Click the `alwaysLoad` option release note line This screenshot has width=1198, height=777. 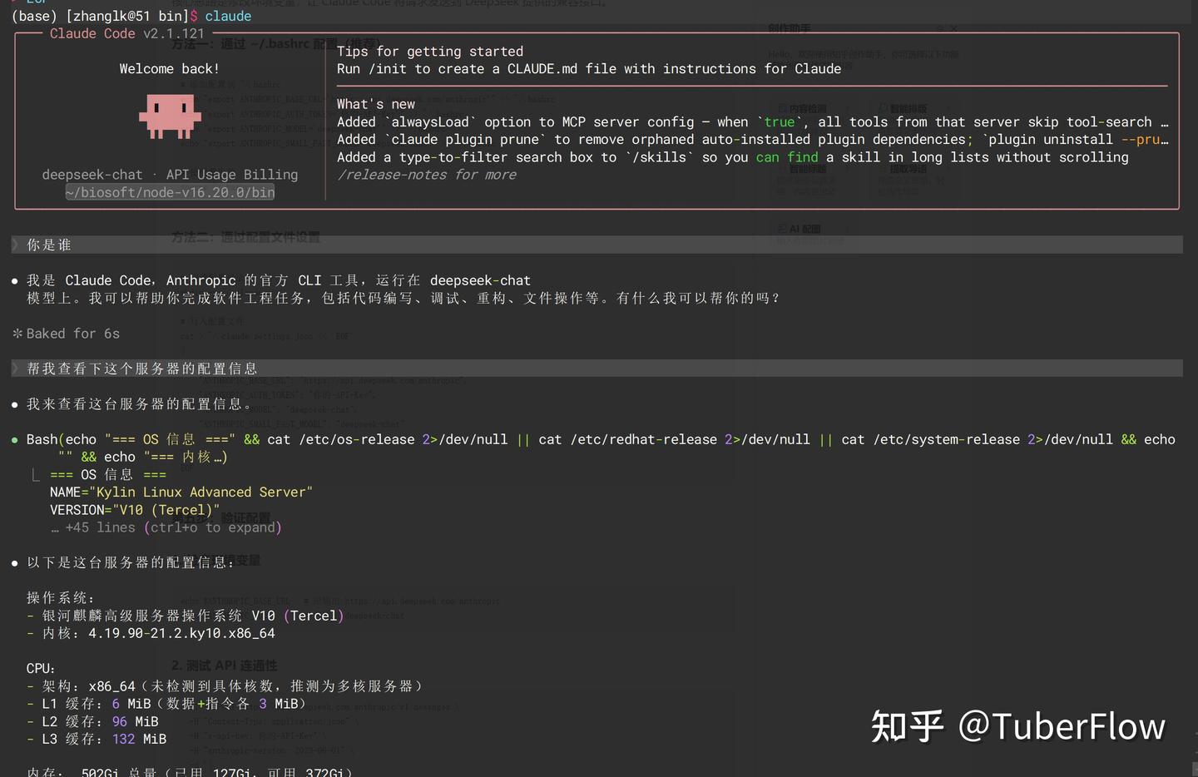click(752, 122)
